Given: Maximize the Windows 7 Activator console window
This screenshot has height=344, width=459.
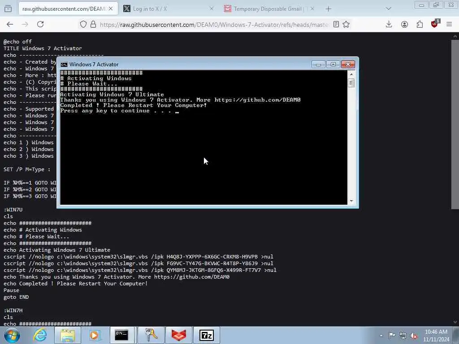Looking at the screenshot, I should (333, 64).
